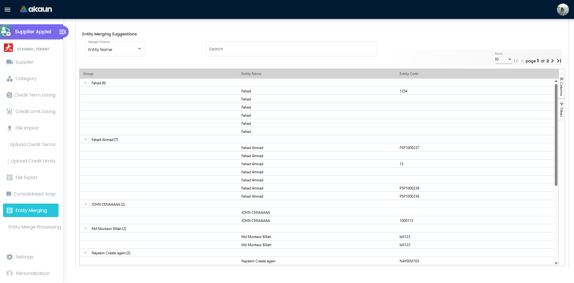574x283 pixels.
Task: Go to next page arrow
Action: (552, 61)
